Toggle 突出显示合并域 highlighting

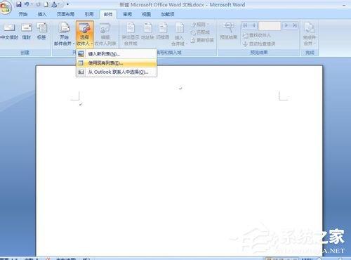pos(131,34)
